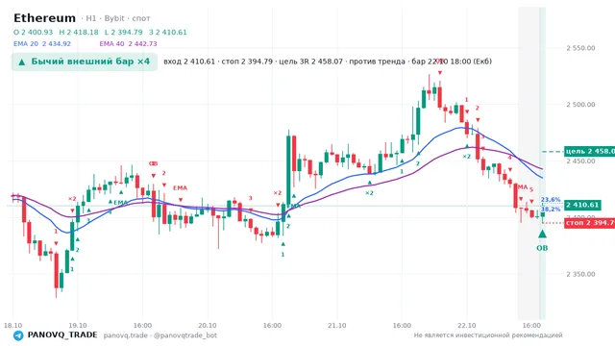Click the '21.10' date axis label
This screenshot has height=346, width=615.
coord(337,326)
